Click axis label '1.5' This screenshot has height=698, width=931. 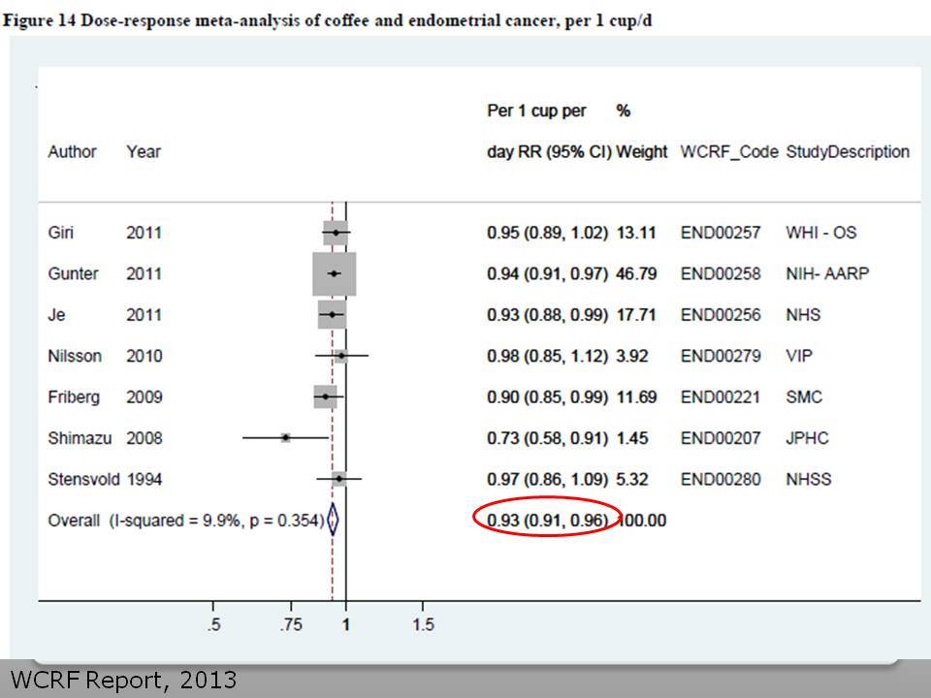point(424,624)
